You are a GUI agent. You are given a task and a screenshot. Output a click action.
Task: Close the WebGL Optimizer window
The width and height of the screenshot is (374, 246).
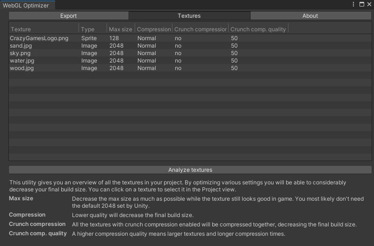click(x=369, y=4)
